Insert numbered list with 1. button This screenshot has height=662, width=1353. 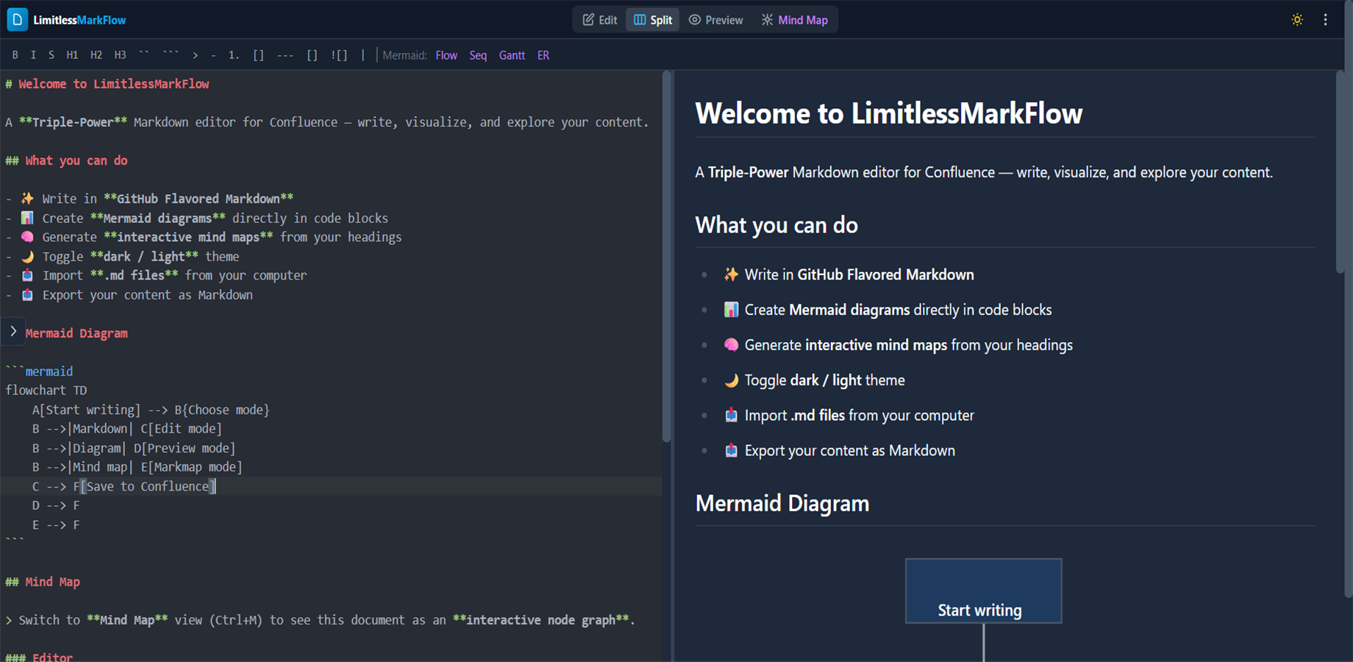(234, 55)
